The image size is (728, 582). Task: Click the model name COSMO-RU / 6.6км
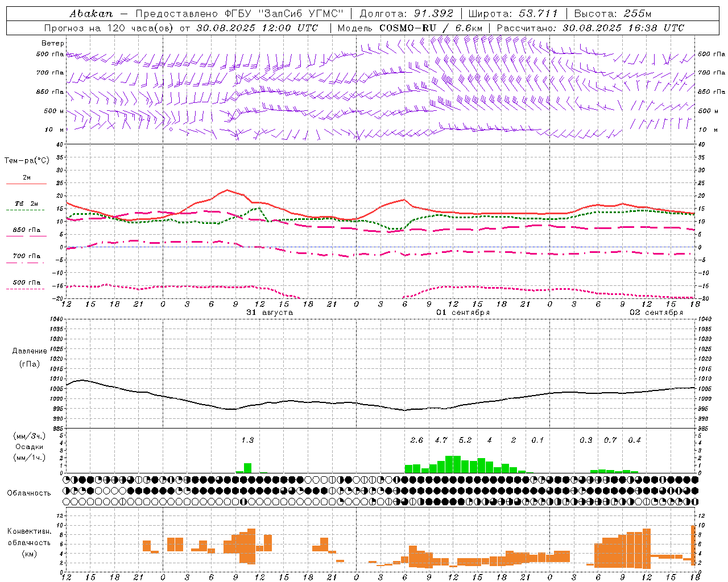431,28
